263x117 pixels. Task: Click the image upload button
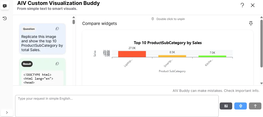[x=226, y=106]
